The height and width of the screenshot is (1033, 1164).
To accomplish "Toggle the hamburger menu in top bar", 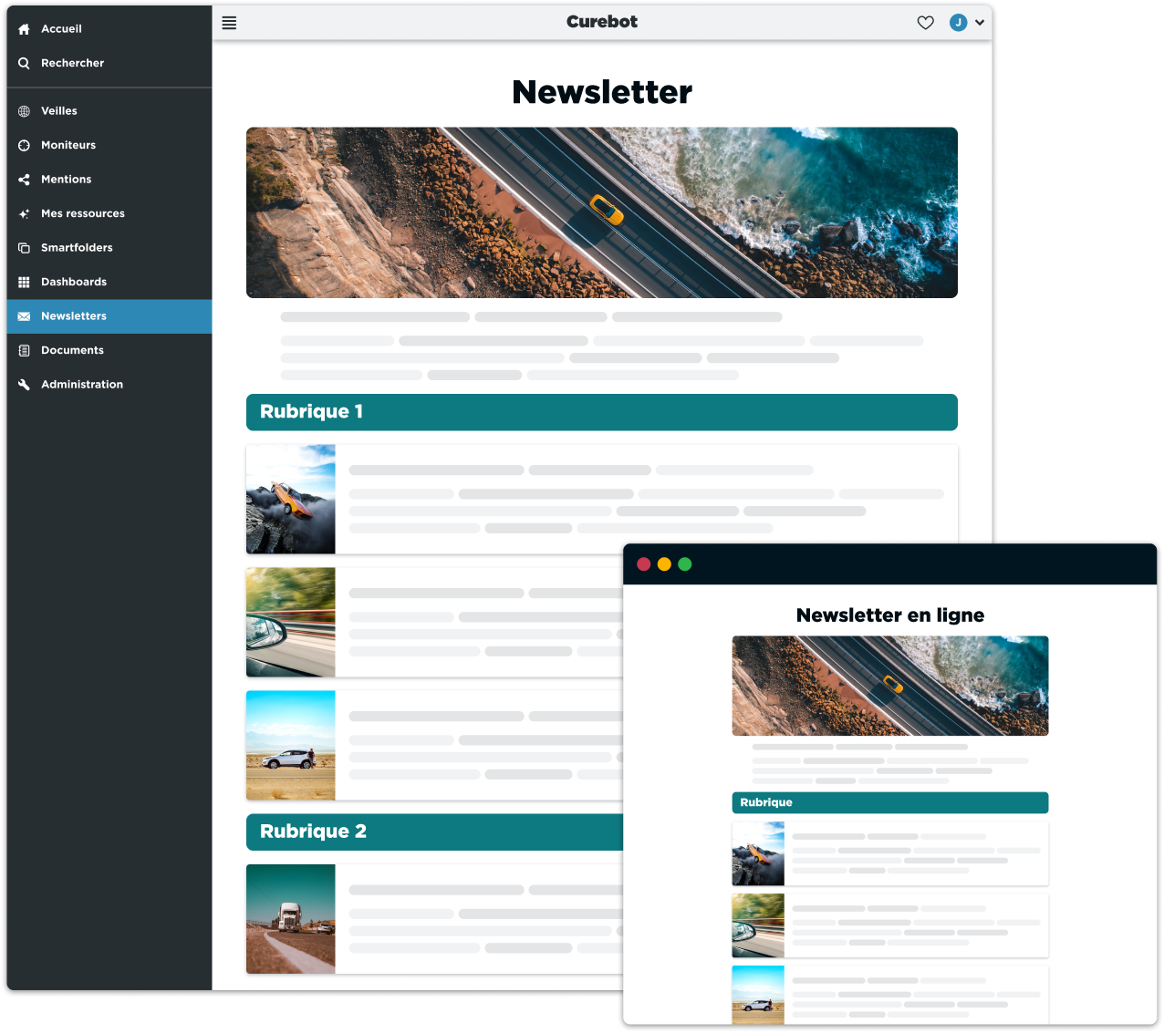I will (229, 23).
